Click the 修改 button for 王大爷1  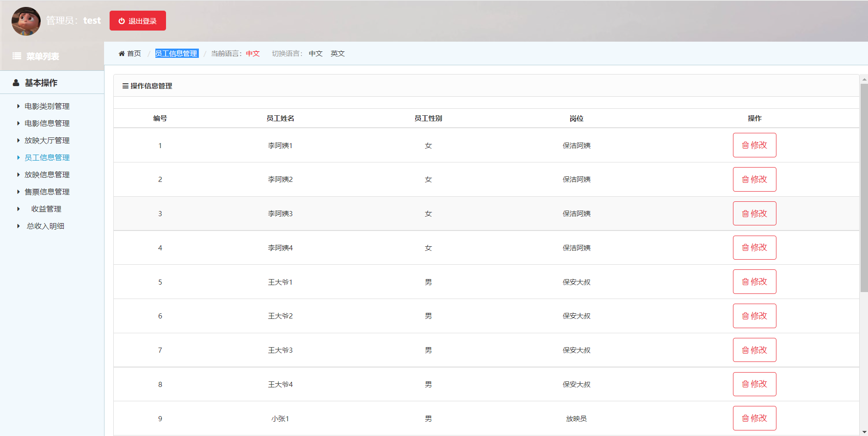coord(754,282)
